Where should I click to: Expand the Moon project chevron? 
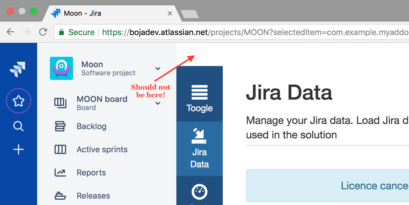pyautogui.click(x=158, y=69)
